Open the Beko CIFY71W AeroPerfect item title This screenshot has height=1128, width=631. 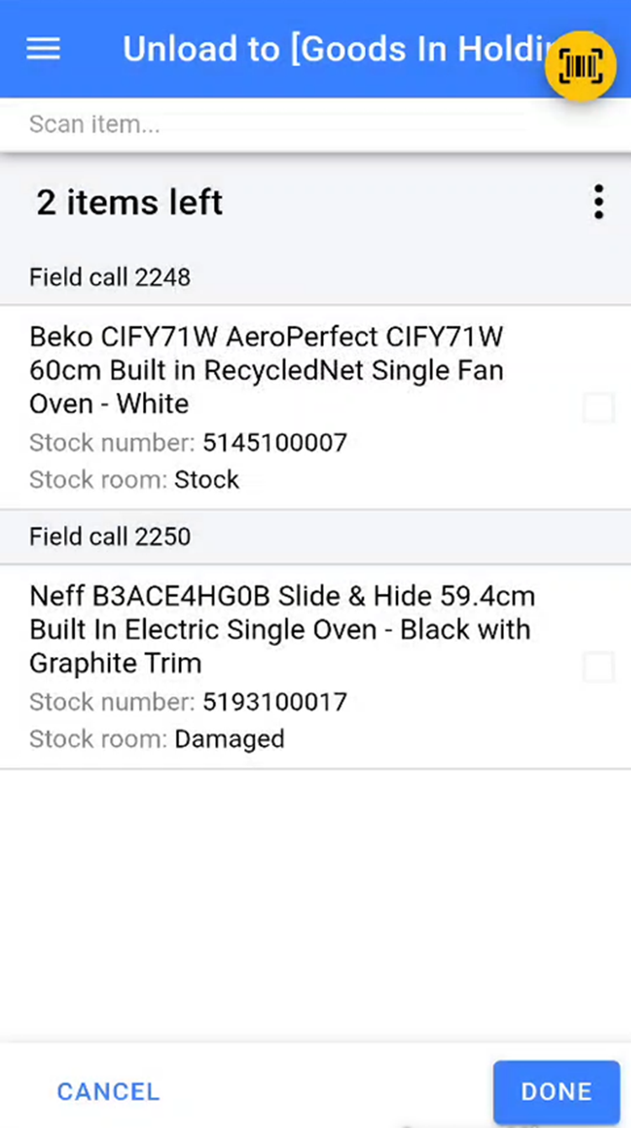coord(267,370)
